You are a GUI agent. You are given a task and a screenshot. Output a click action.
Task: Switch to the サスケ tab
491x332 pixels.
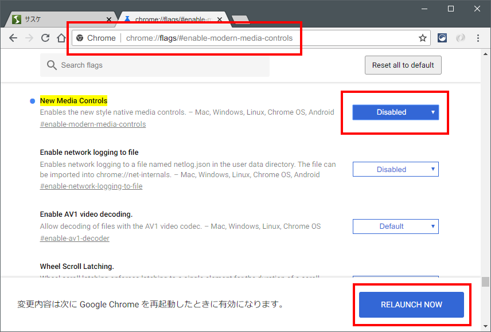tap(57, 19)
